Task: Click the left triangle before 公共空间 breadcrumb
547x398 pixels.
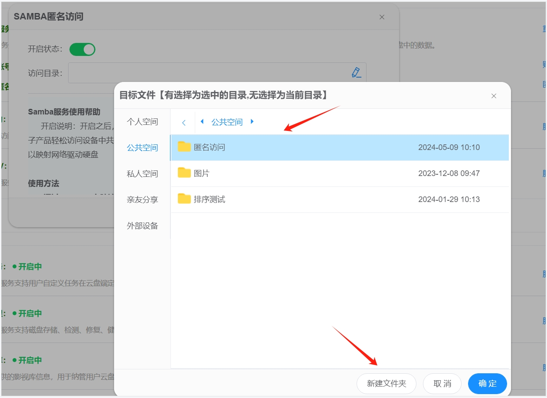Action: pyautogui.click(x=202, y=122)
